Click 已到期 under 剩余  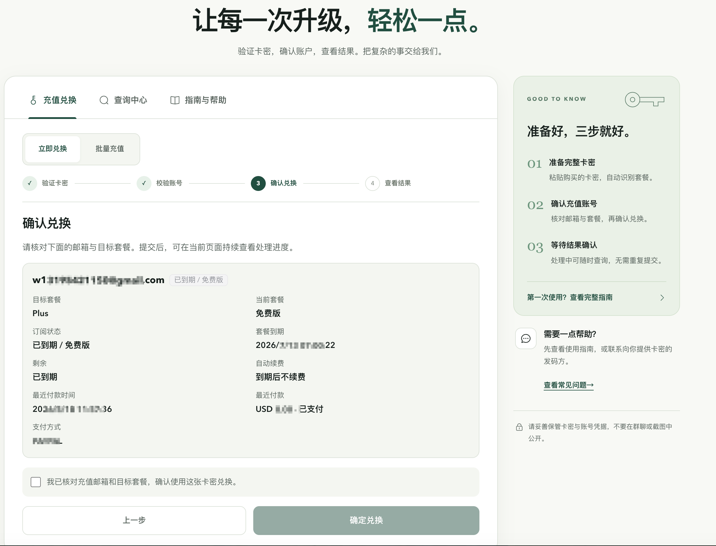[x=45, y=377]
